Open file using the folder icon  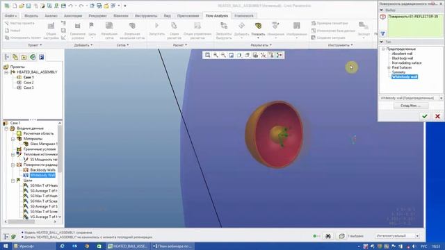pos(22,6)
